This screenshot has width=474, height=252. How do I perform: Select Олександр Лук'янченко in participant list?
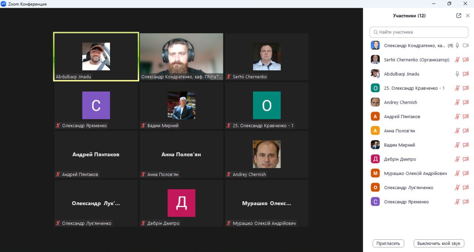(x=408, y=188)
